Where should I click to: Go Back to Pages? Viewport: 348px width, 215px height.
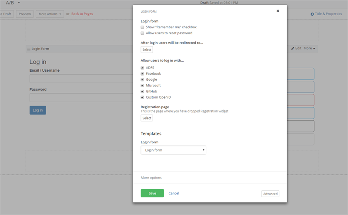(x=82, y=14)
